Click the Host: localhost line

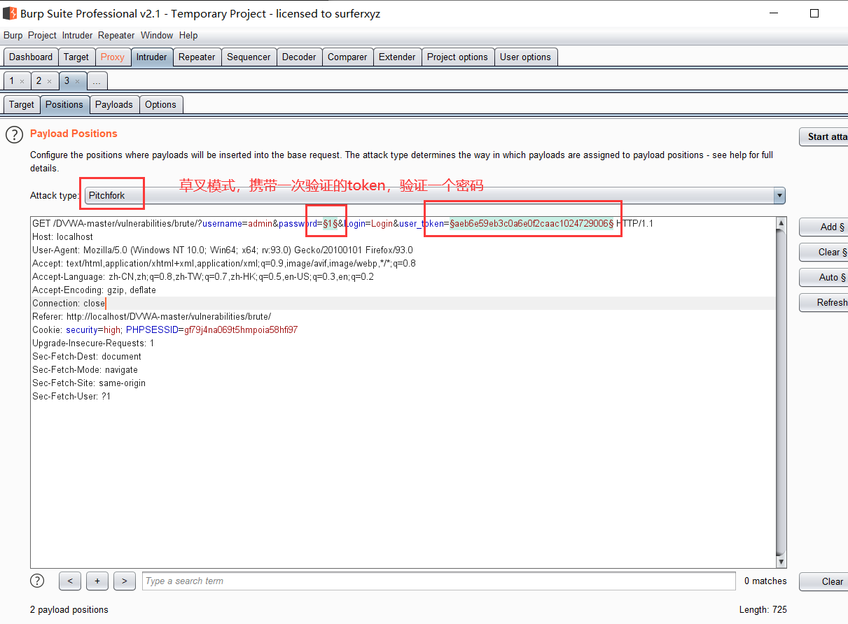pyautogui.click(x=62, y=237)
